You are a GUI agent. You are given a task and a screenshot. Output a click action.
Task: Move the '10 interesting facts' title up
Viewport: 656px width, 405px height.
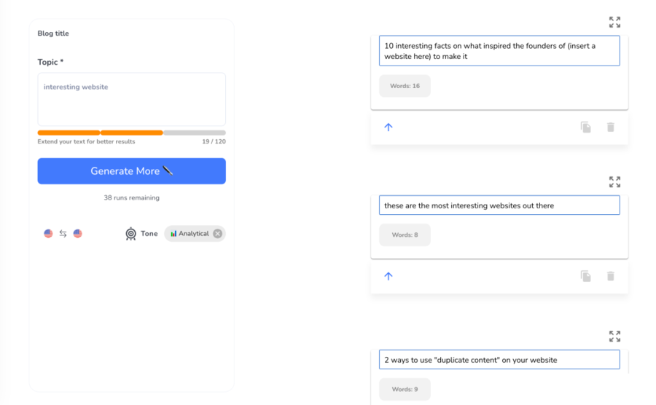point(388,127)
